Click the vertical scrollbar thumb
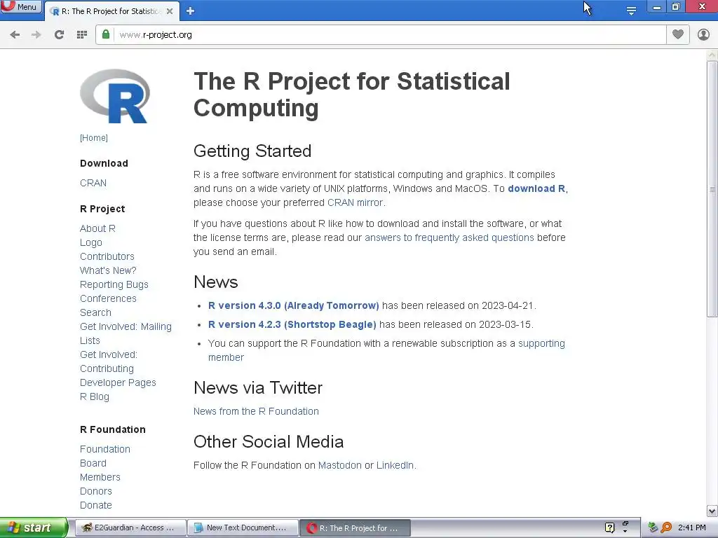Viewport: 718px width, 538px height. tap(712, 189)
